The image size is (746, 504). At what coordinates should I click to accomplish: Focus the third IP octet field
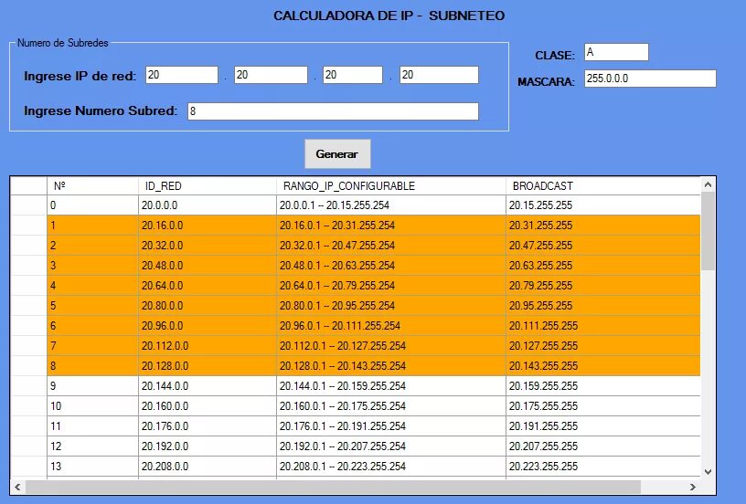click(x=353, y=75)
